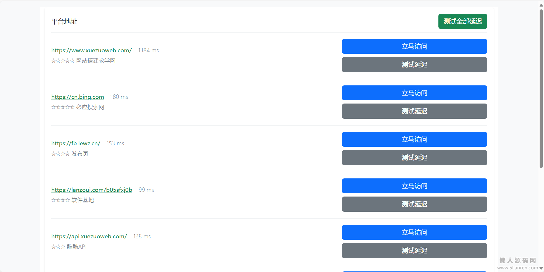Open the cn.bing.com link
544x272 pixels.
(78, 97)
